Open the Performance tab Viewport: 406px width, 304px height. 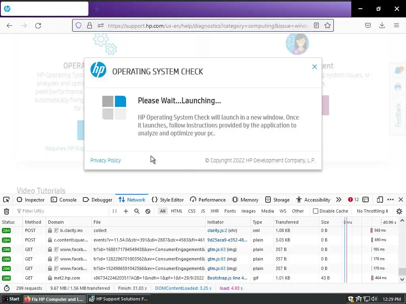pyautogui.click(x=208, y=199)
